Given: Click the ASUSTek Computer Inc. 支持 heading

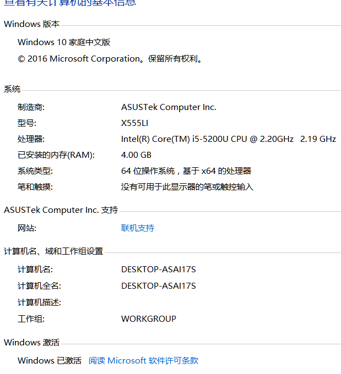Looking at the screenshot, I should (x=61, y=210).
